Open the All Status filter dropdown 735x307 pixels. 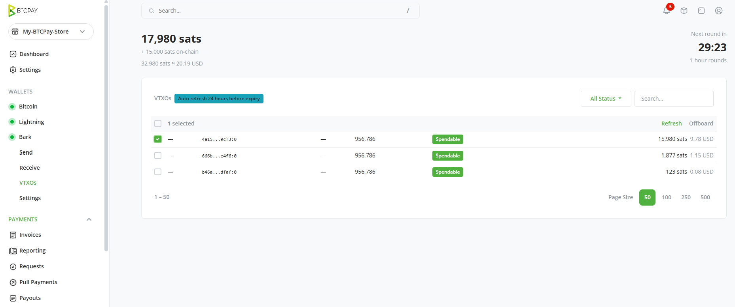click(x=606, y=99)
